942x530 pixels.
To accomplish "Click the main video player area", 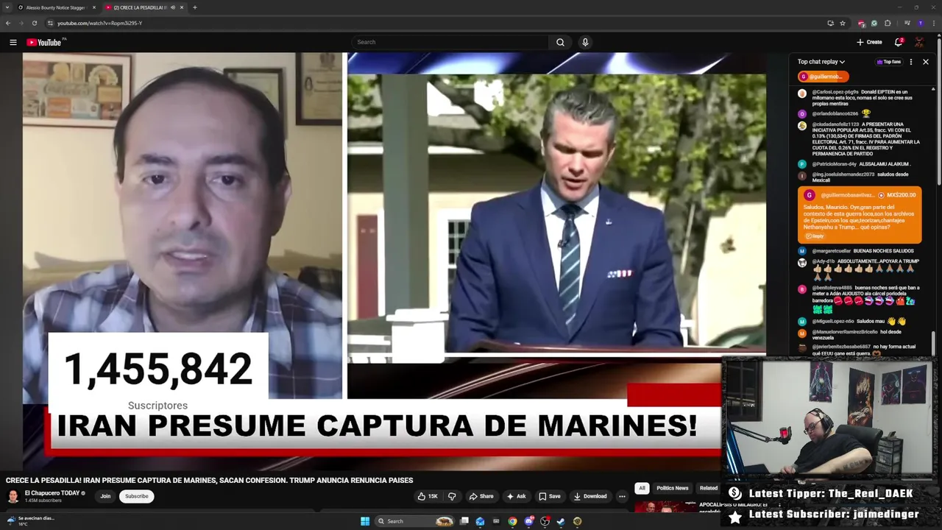I will [394, 261].
